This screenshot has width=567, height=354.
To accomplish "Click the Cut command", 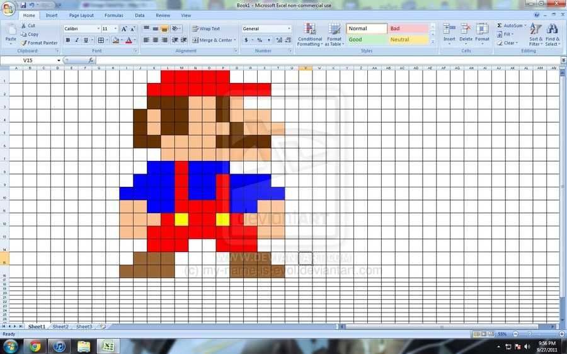I will [x=28, y=26].
